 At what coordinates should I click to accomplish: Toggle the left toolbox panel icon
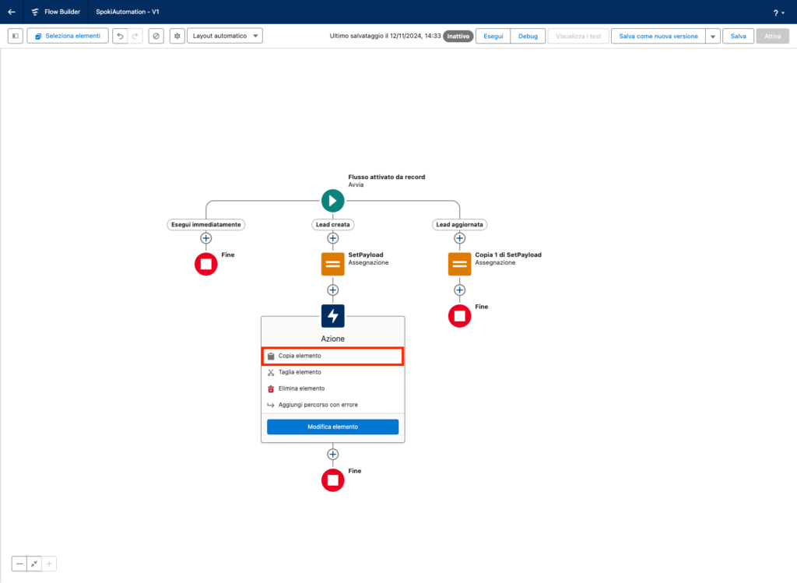[x=15, y=36]
